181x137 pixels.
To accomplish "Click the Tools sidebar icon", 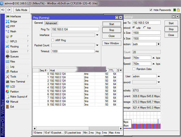I will tap(8, 77).
